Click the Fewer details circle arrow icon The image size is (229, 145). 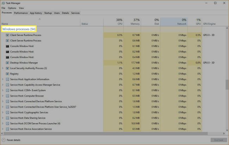(x=4, y=140)
